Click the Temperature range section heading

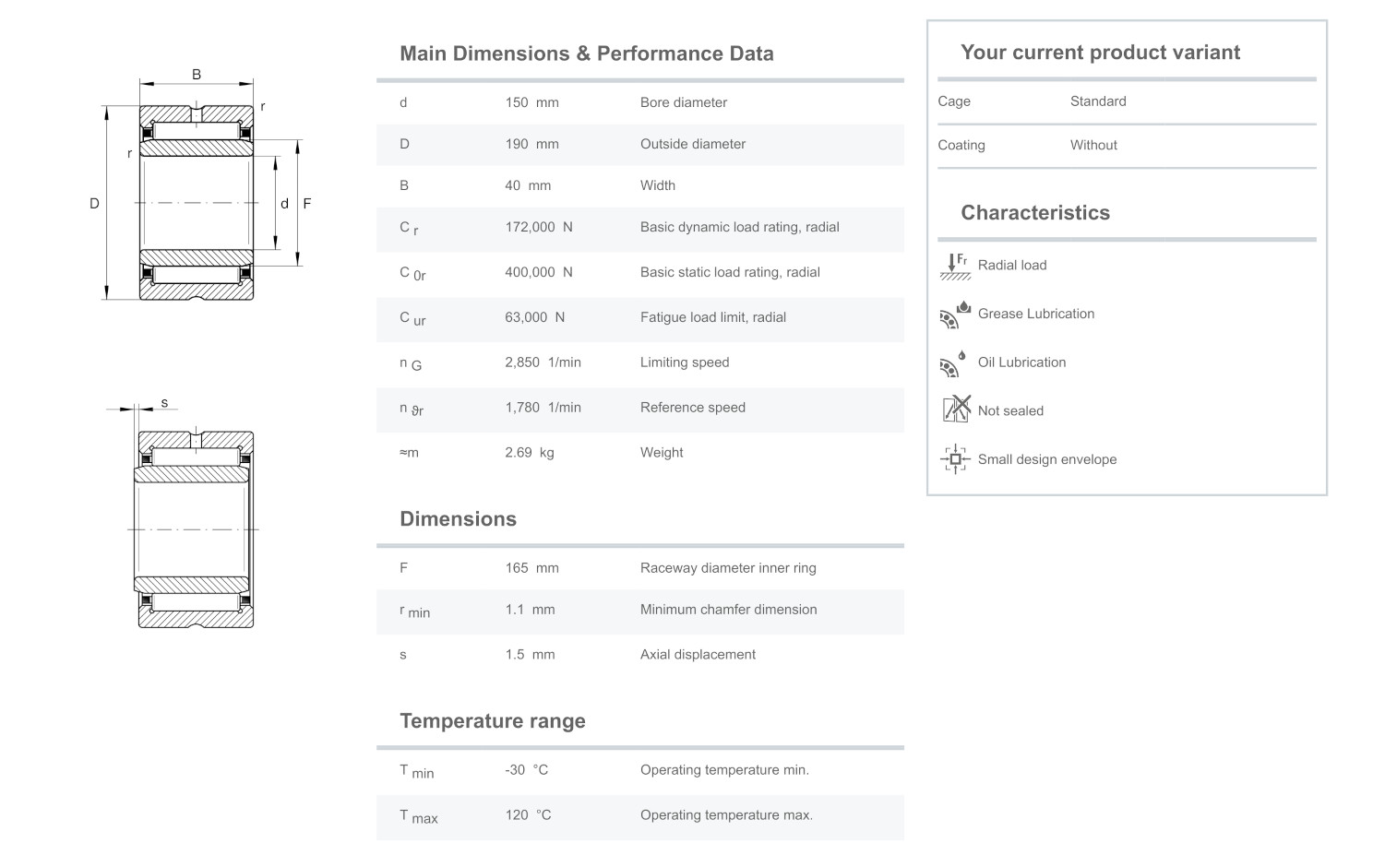pos(492,720)
